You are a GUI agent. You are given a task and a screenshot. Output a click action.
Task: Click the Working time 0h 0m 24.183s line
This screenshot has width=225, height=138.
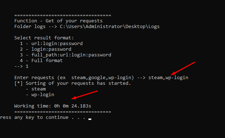pos(53,106)
